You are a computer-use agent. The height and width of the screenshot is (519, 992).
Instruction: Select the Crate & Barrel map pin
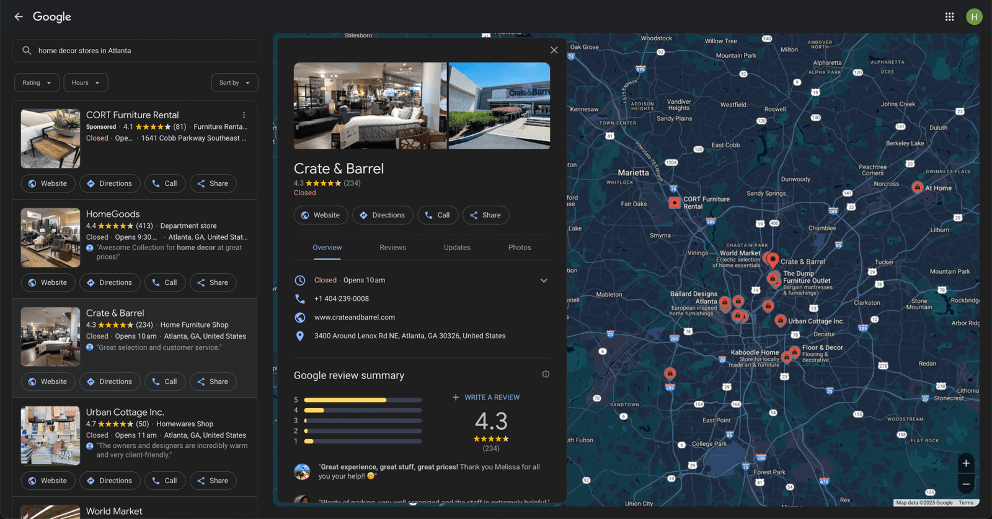point(773,260)
